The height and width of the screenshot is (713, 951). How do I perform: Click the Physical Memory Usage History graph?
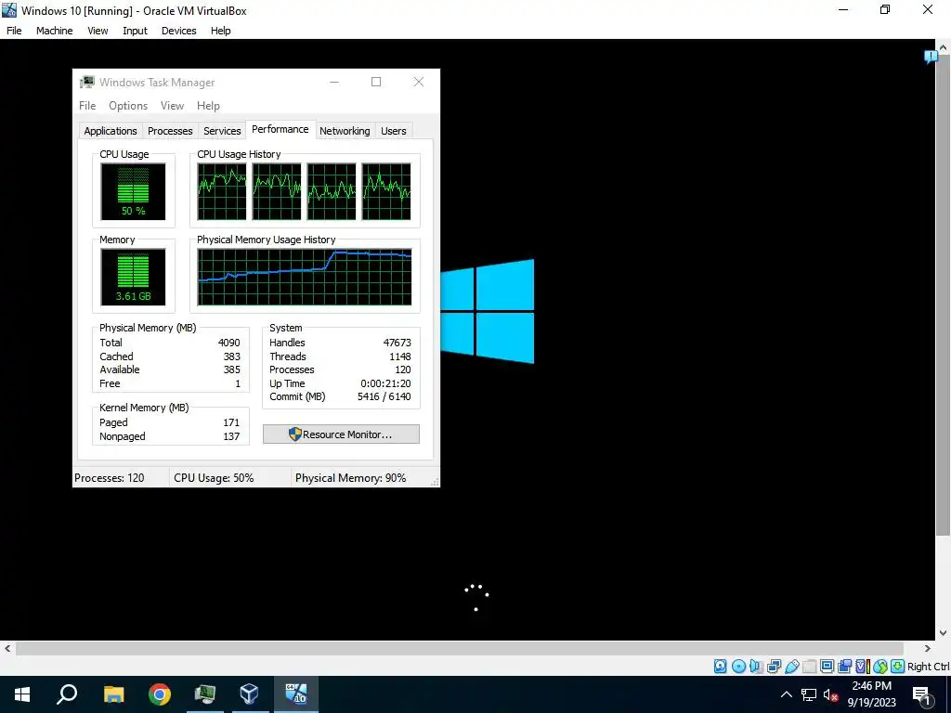(305, 277)
